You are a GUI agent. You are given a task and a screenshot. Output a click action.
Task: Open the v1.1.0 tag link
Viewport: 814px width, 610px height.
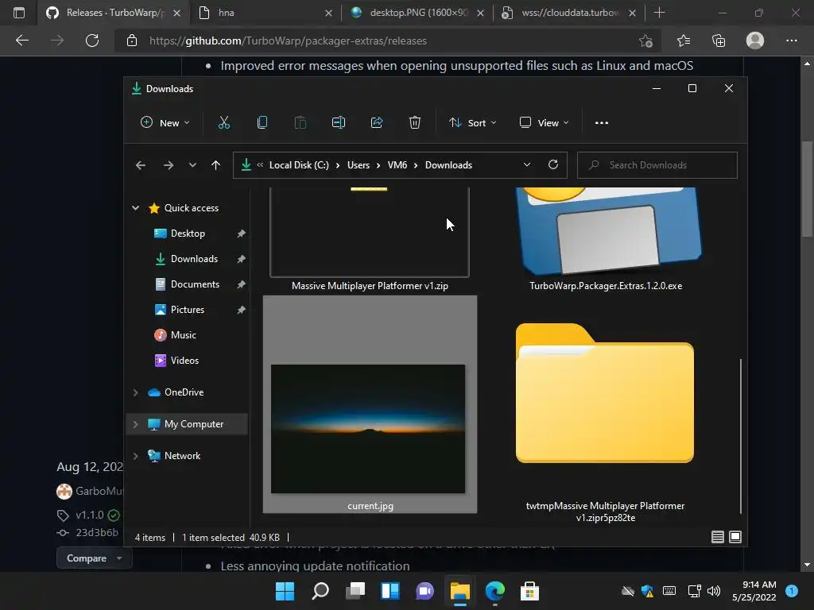pyautogui.click(x=89, y=515)
